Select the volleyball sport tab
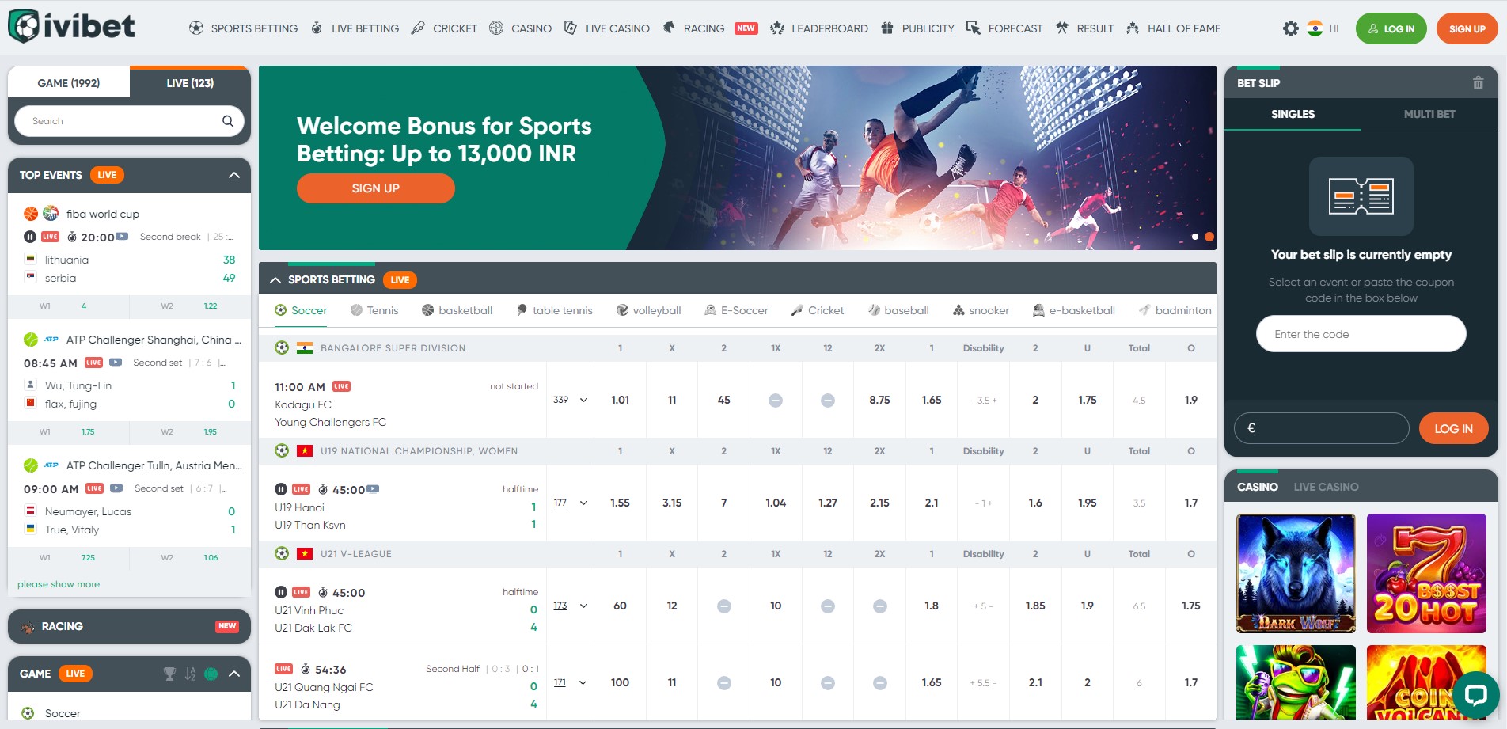This screenshot has height=729, width=1507. [x=648, y=310]
